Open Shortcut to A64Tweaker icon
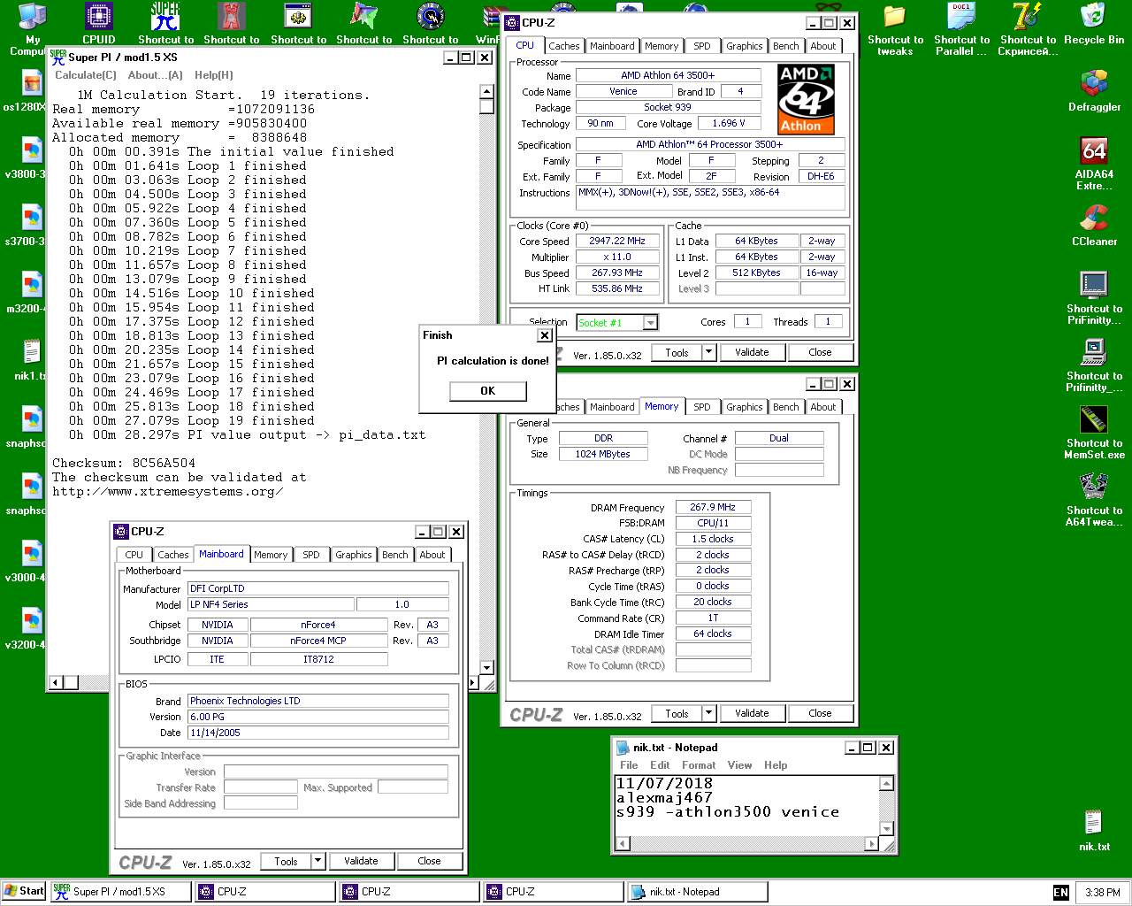1132x906 pixels. tap(1094, 488)
